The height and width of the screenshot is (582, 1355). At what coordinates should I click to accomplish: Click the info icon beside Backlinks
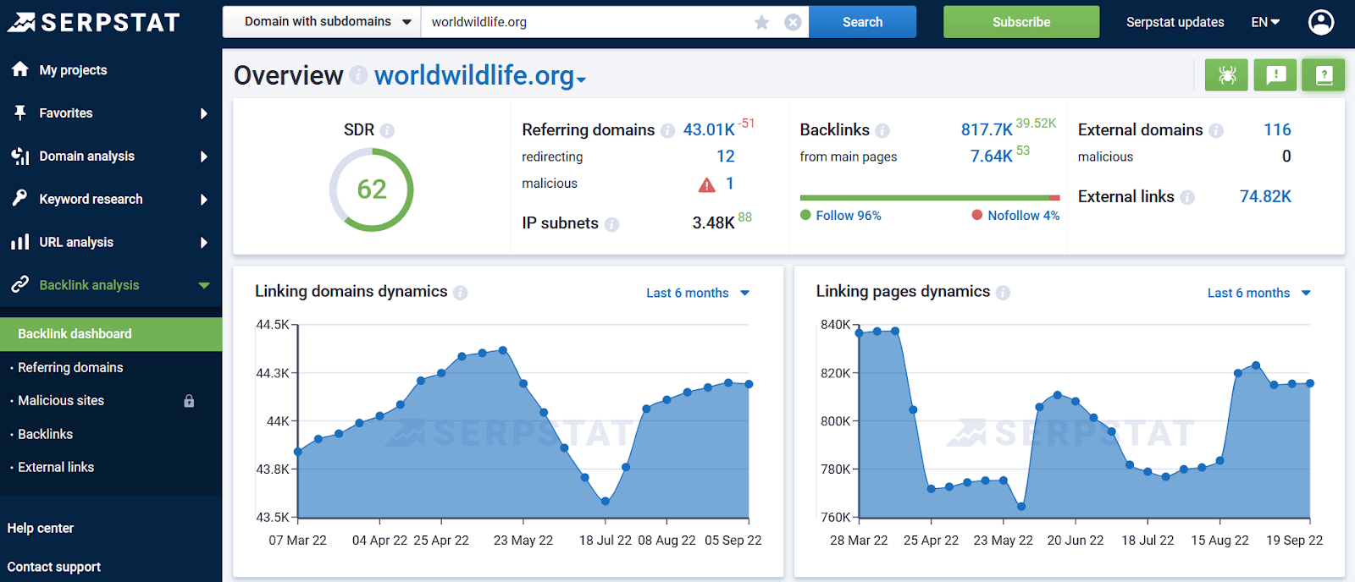[x=882, y=130]
